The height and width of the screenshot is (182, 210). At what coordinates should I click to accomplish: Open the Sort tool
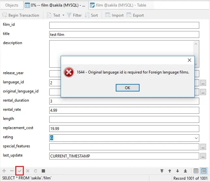click(91, 15)
